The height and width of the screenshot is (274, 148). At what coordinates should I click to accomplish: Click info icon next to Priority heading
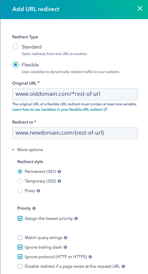tap(34, 208)
